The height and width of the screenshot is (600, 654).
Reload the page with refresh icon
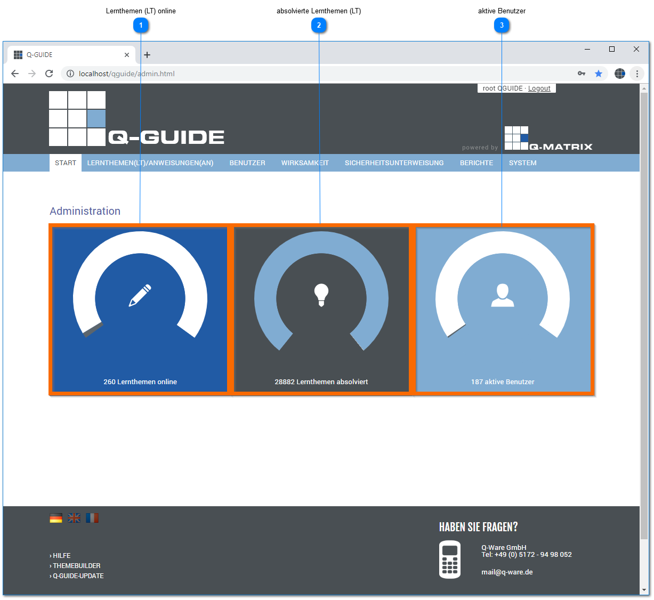(49, 74)
